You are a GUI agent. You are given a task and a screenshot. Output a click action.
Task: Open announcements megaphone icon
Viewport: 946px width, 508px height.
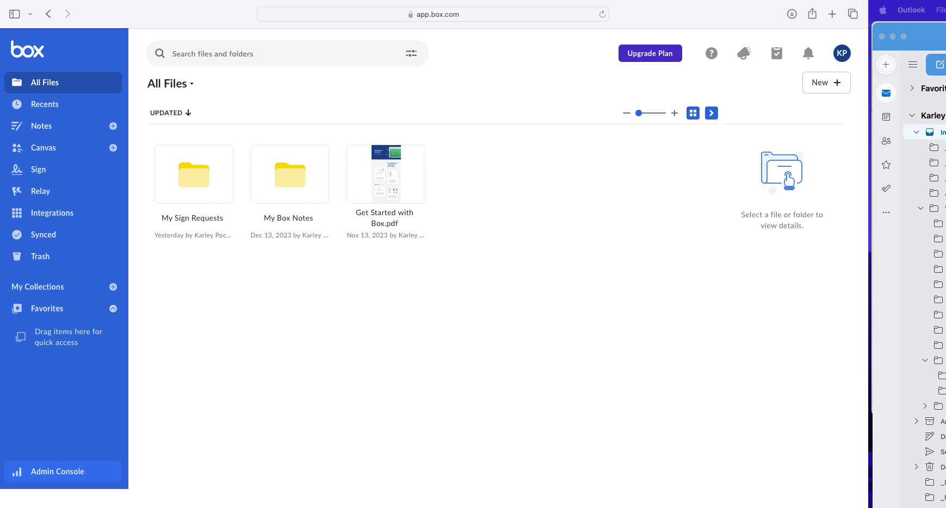[744, 53]
